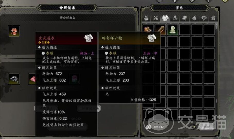Click the star icon beside sort button
Viewport: 234px width, 139px height.
point(193,127)
